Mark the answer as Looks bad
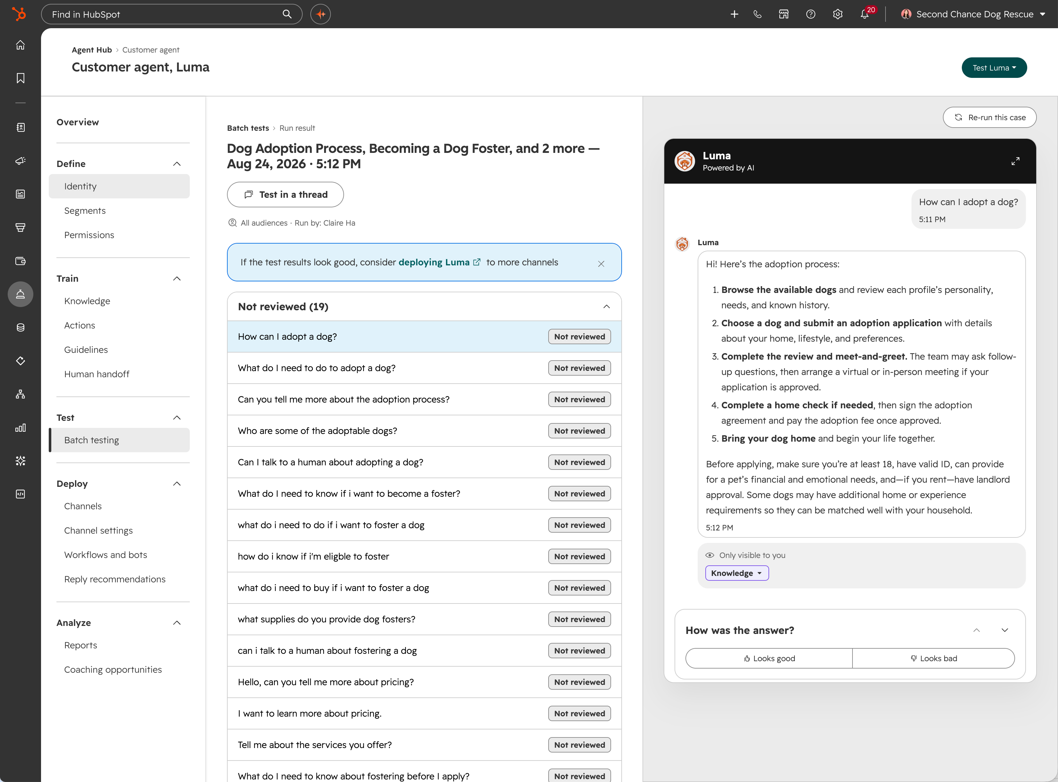 tap(934, 659)
